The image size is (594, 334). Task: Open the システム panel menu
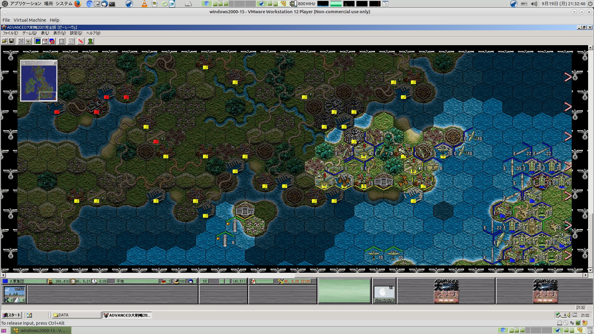[64, 4]
